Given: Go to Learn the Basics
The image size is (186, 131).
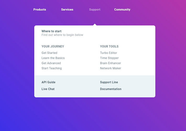Looking at the screenshot, I should coord(53,58).
